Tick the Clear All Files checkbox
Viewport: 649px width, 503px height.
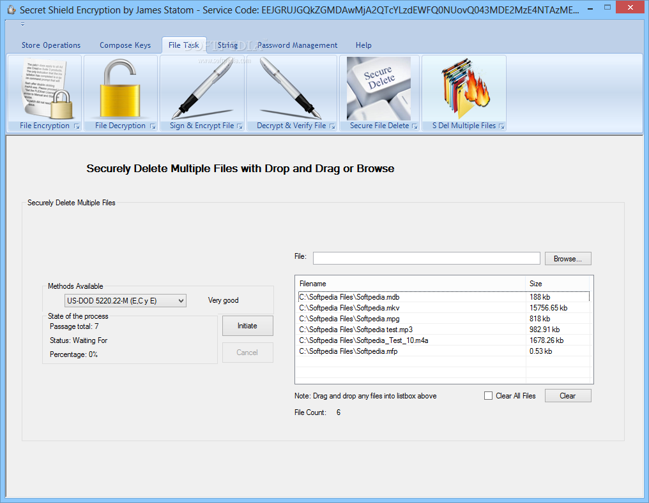click(x=489, y=396)
